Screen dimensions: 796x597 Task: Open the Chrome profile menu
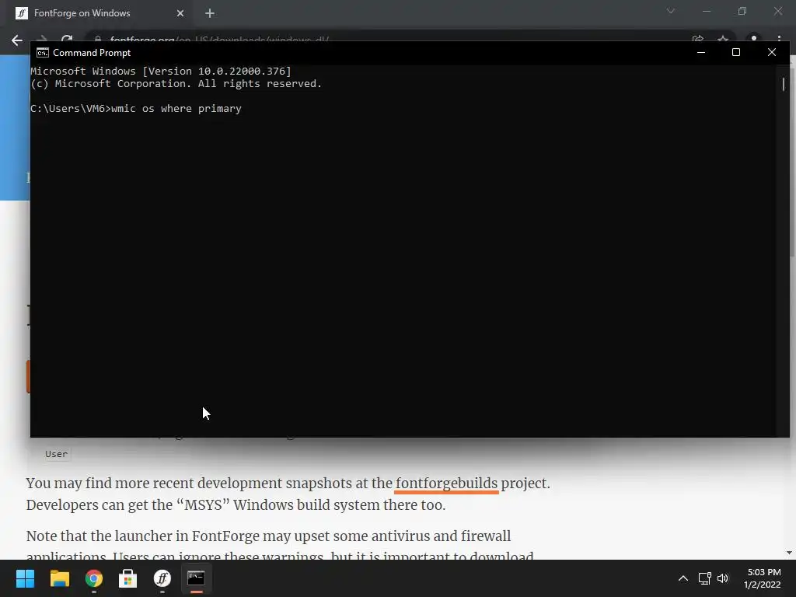(754, 38)
